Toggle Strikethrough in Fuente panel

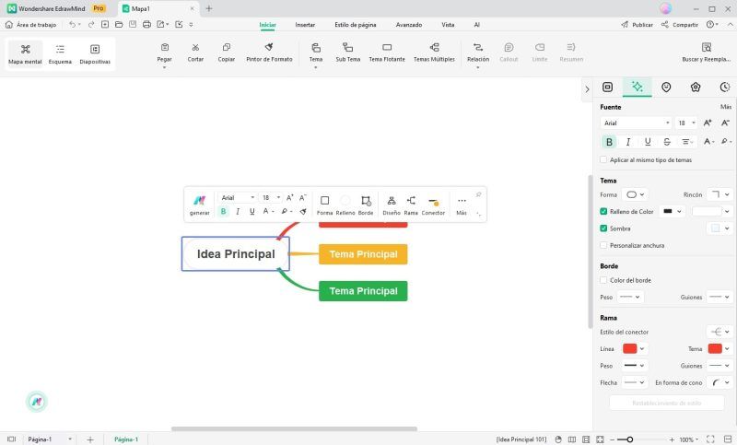666,142
